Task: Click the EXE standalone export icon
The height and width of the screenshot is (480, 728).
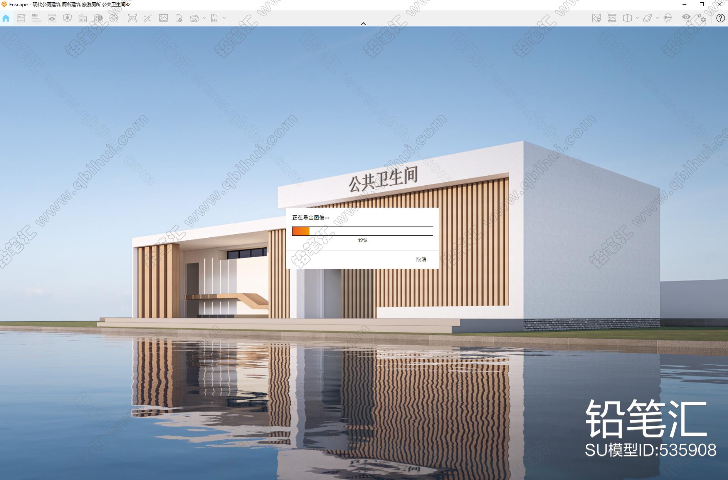Action: (215, 18)
